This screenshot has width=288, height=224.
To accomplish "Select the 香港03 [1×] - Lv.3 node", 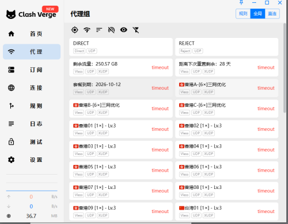I will pyautogui.click(x=121, y=150).
